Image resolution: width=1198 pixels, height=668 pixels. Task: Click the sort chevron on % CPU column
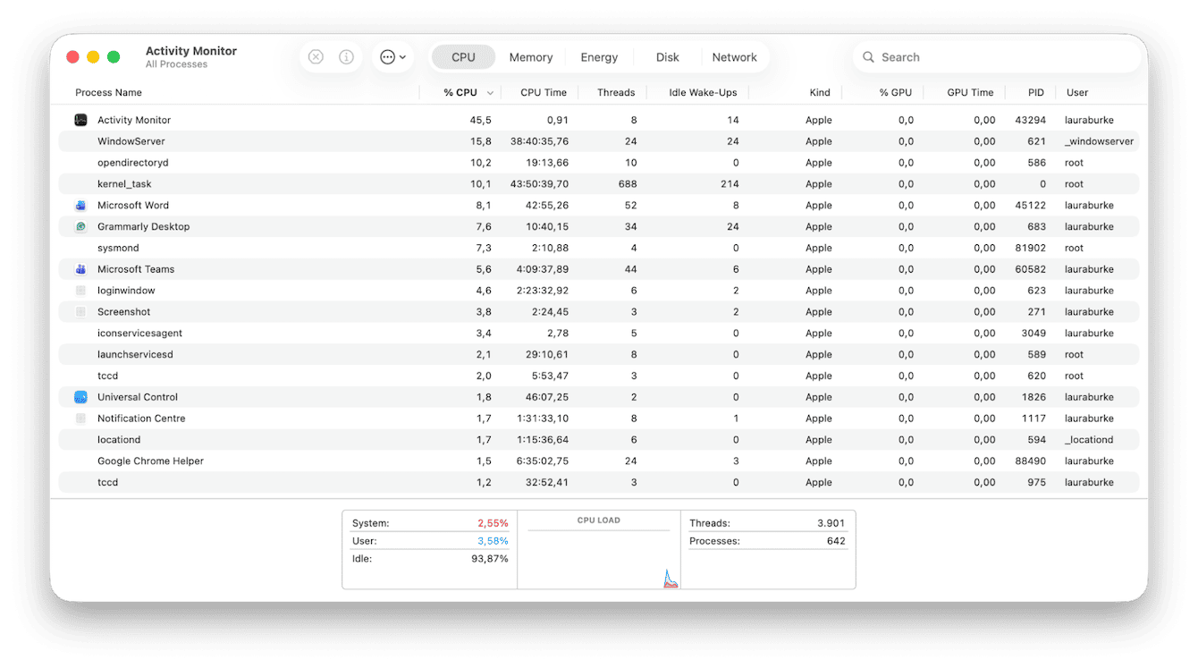[488, 92]
